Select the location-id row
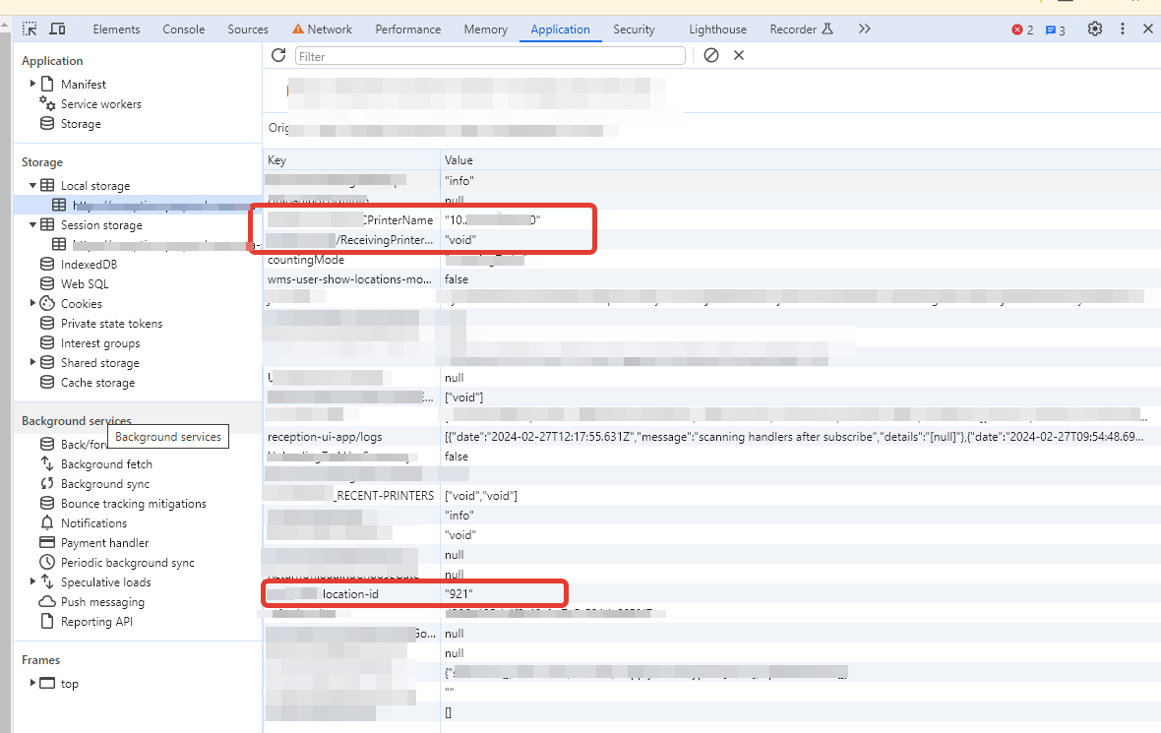The image size is (1161, 733). (350, 594)
